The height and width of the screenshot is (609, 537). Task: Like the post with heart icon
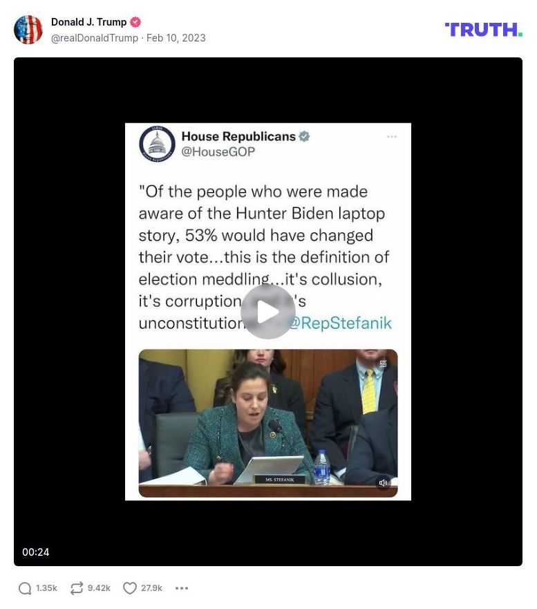130,588
